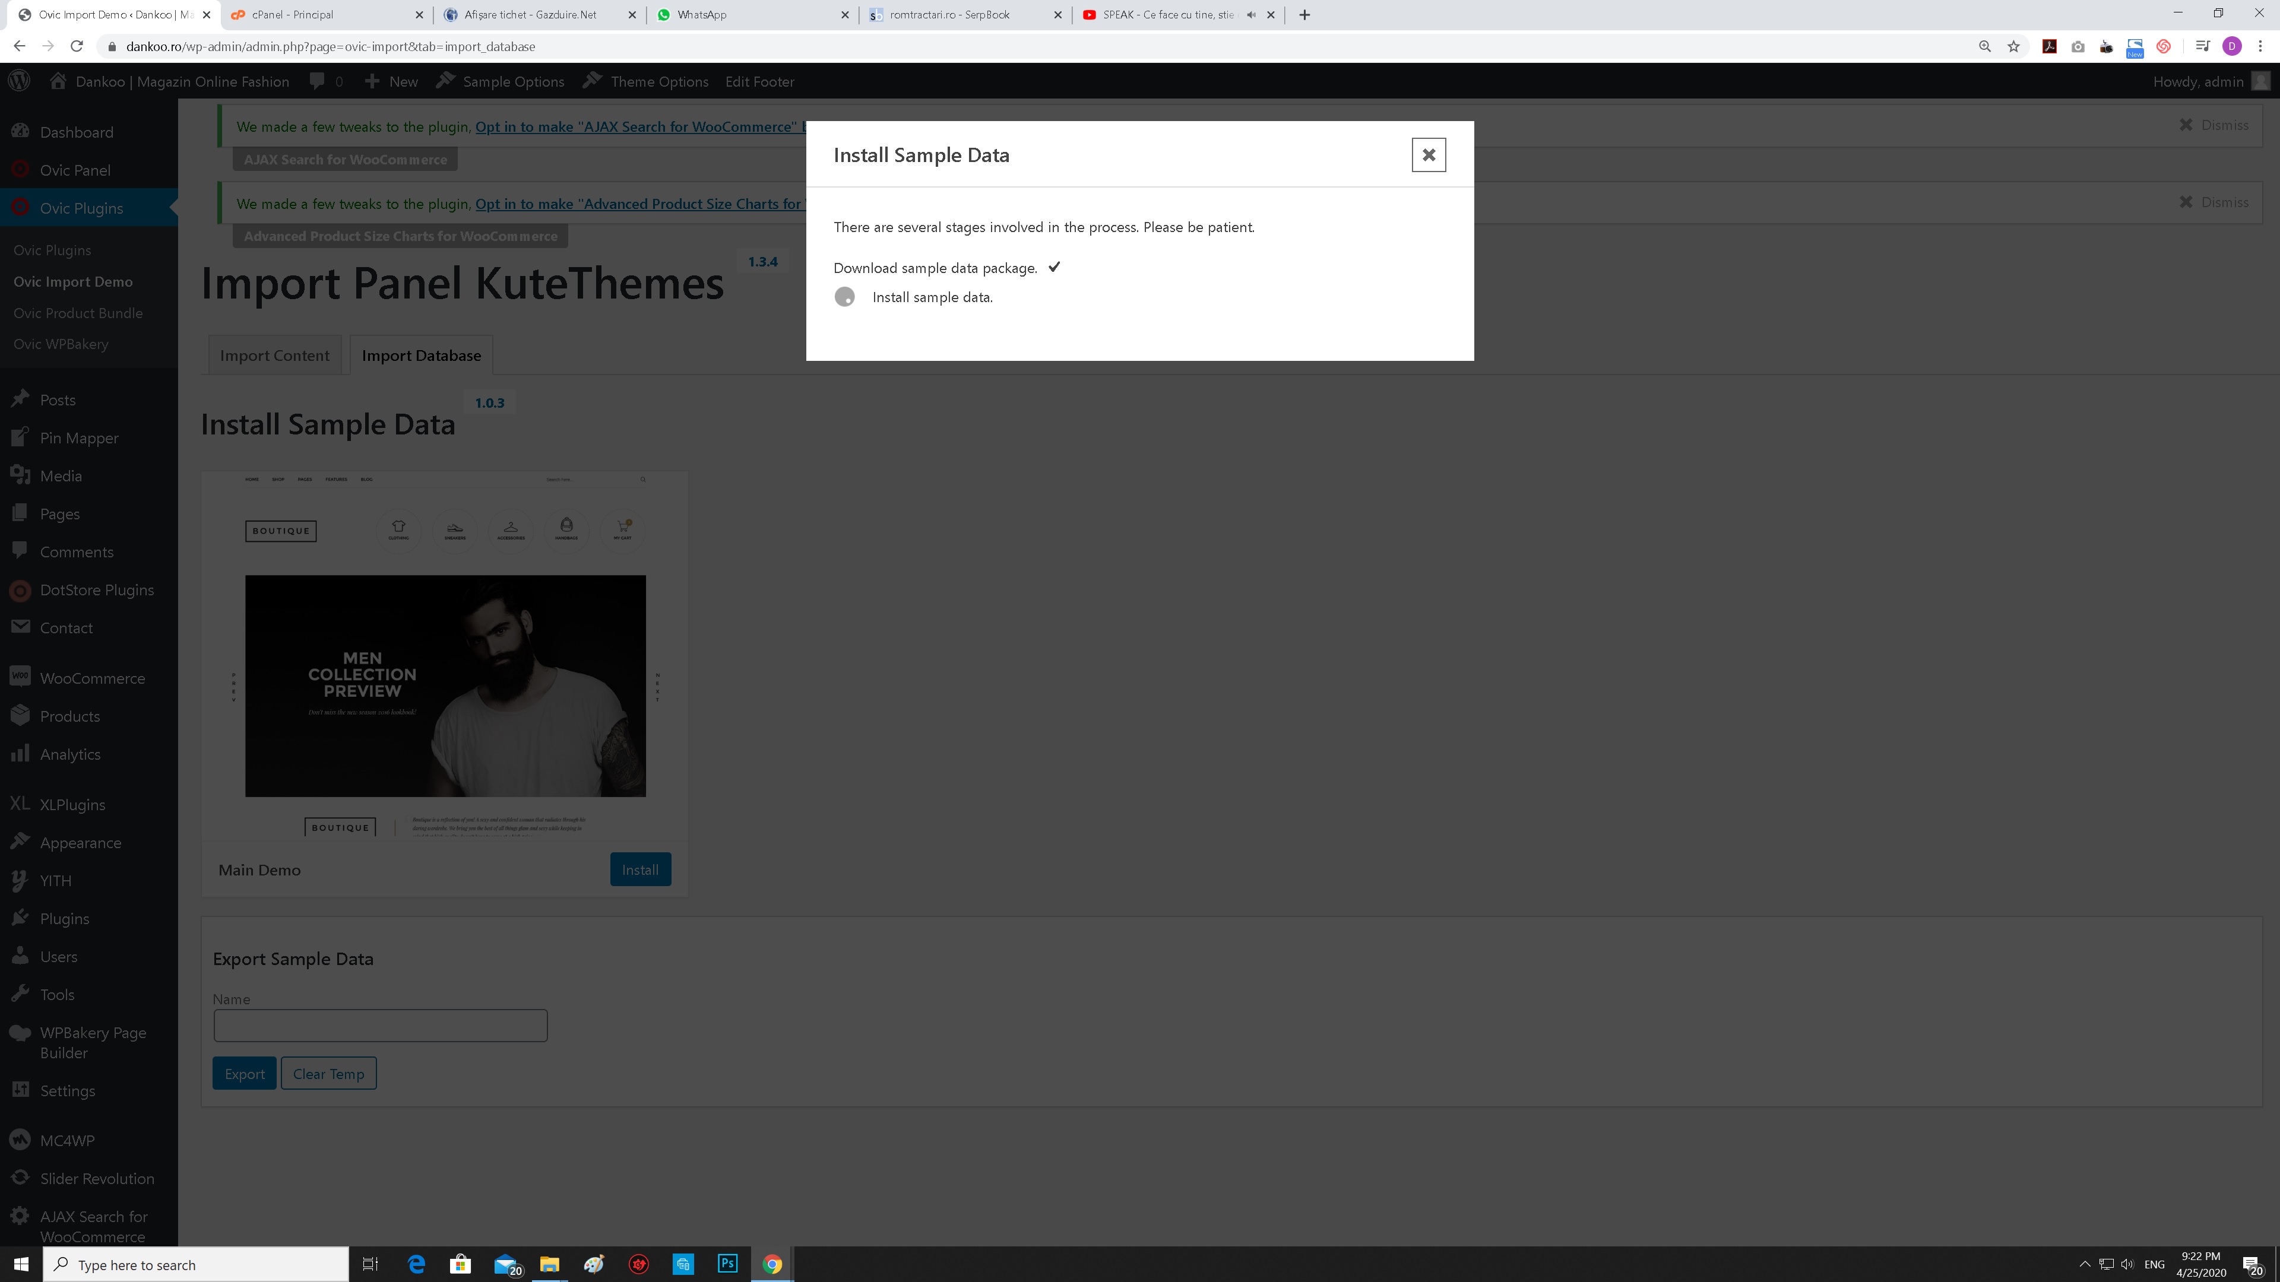This screenshot has width=2280, height=1282.
Task: Open Theme Options in admin bar
Action: tap(645, 81)
